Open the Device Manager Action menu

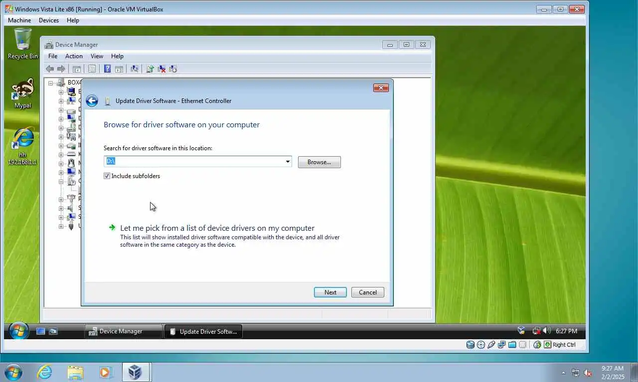(x=74, y=56)
